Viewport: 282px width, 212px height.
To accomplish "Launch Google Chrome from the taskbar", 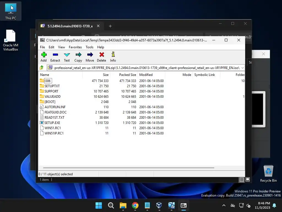I will pos(135,205).
